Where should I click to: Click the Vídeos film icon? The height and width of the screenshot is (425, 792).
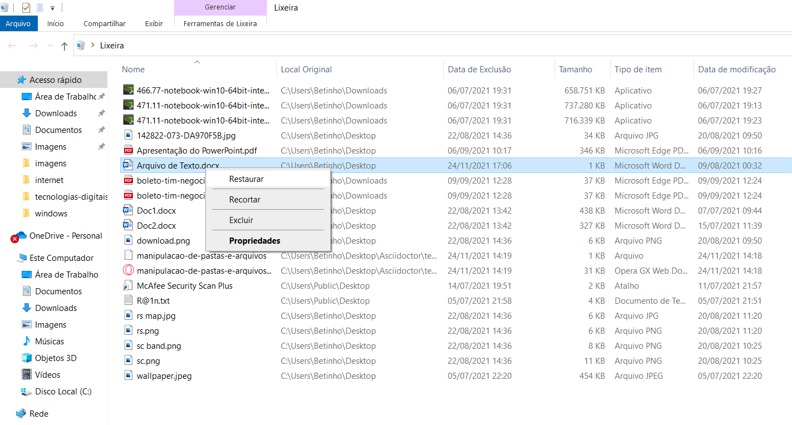(26, 375)
